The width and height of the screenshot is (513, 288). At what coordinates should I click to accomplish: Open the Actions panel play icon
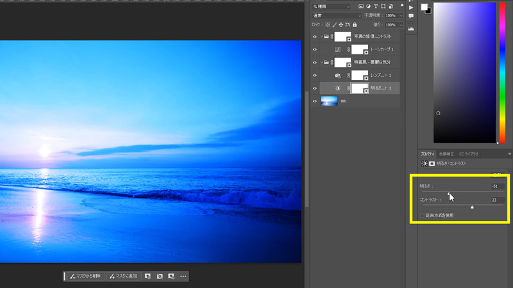411,8
